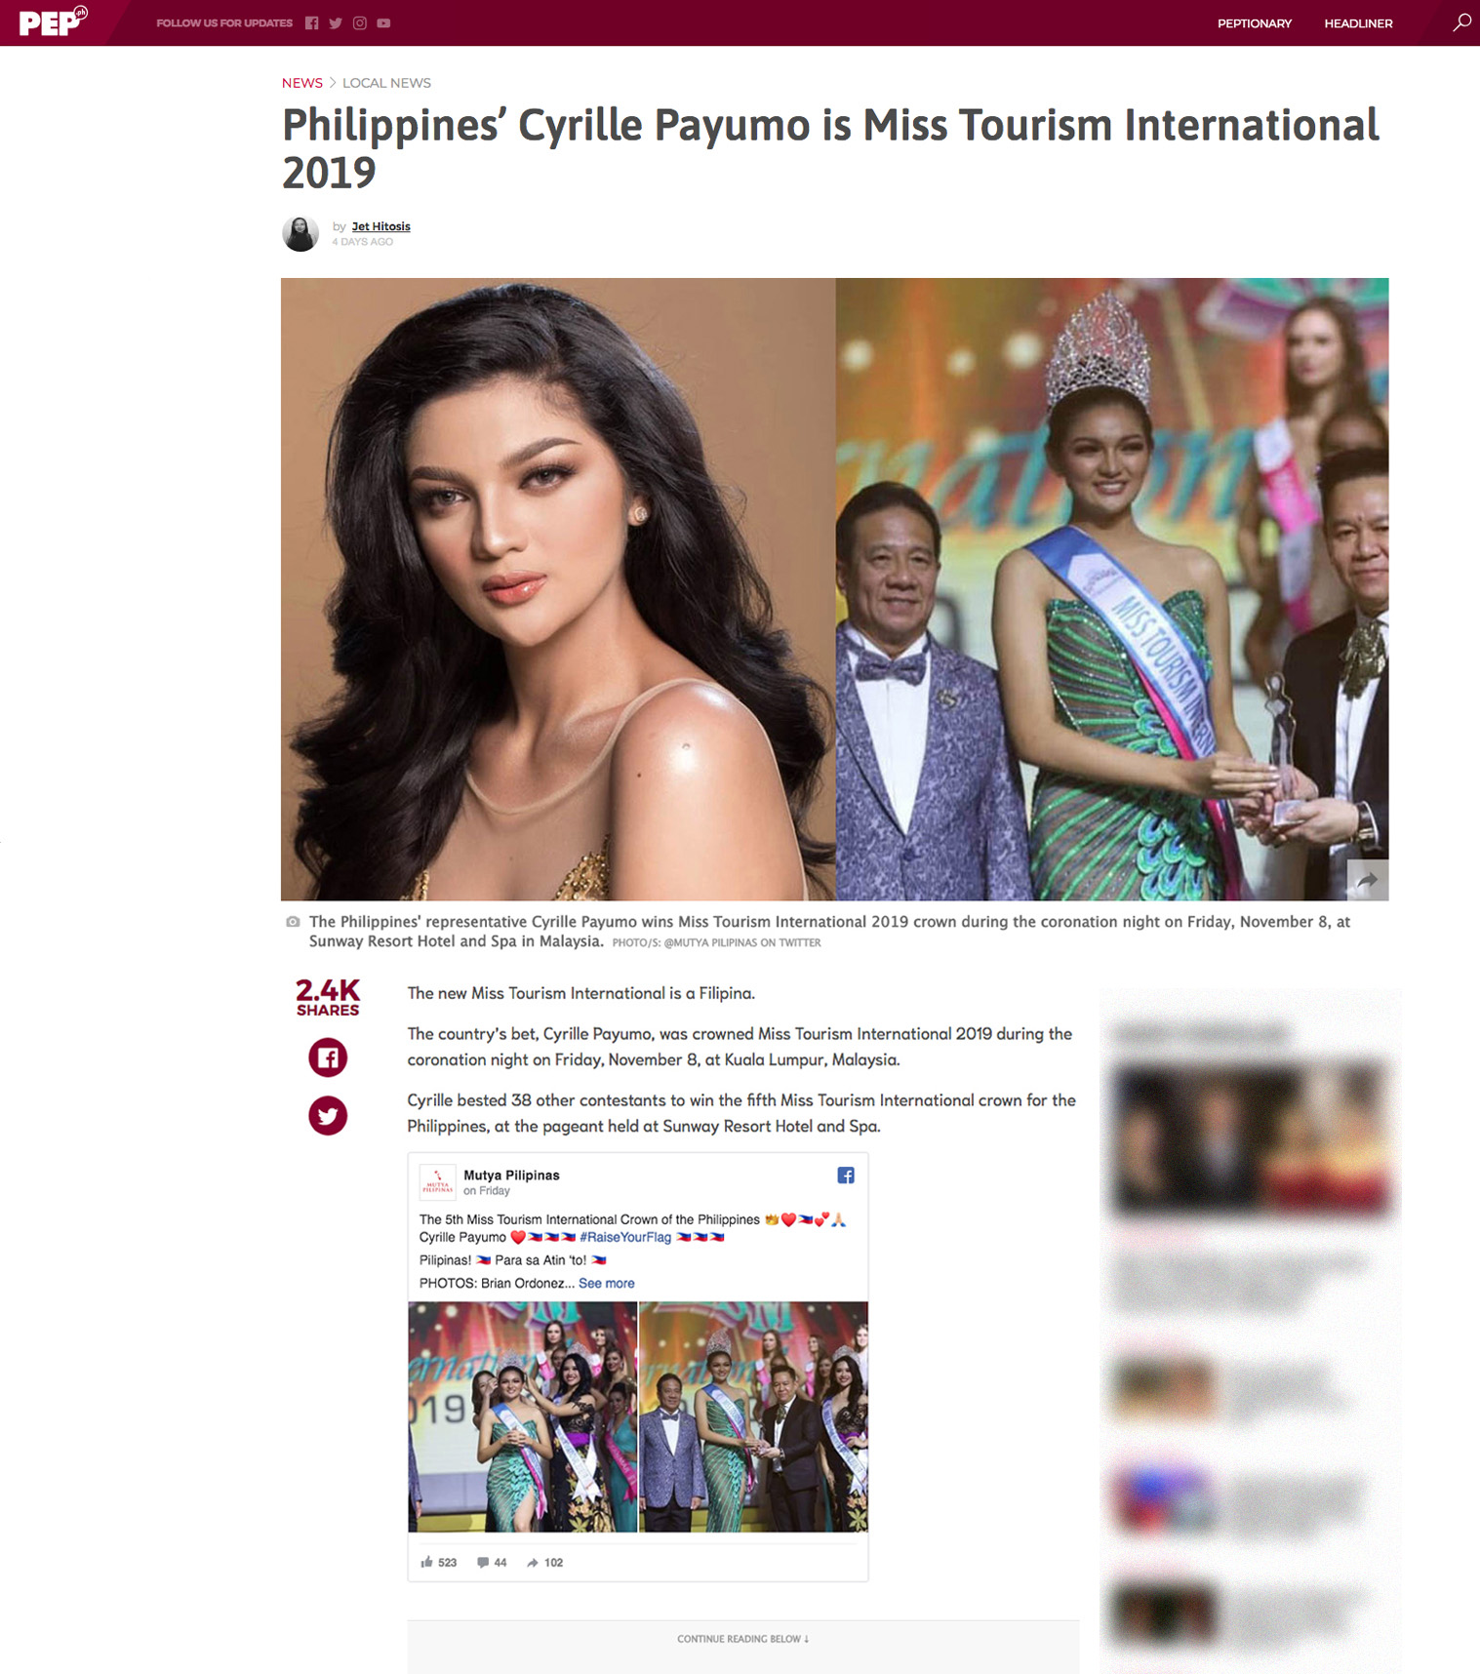Expand the post with See more
The width and height of the screenshot is (1480, 1674).
(607, 1283)
